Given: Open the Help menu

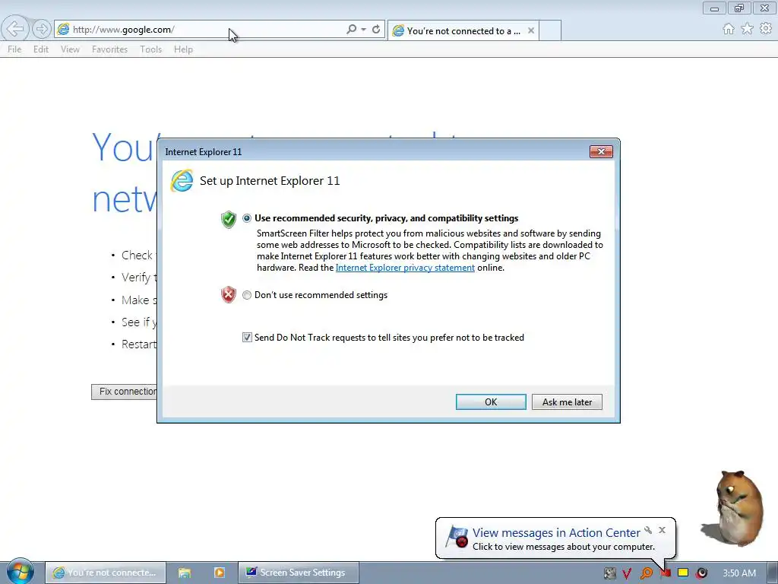Looking at the screenshot, I should [x=183, y=49].
